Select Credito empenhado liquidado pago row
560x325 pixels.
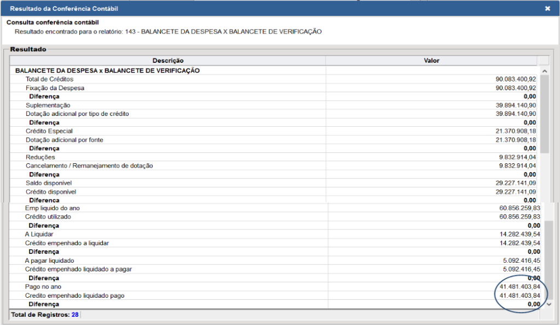[x=275, y=296]
